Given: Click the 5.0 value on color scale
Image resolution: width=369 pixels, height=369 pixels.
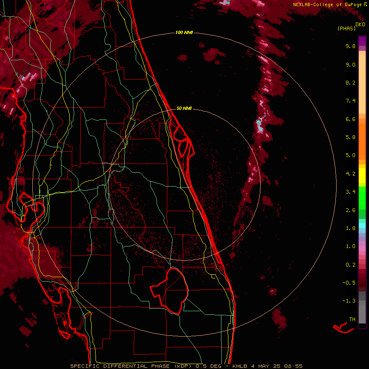Looking at the screenshot, I should coord(351,155).
